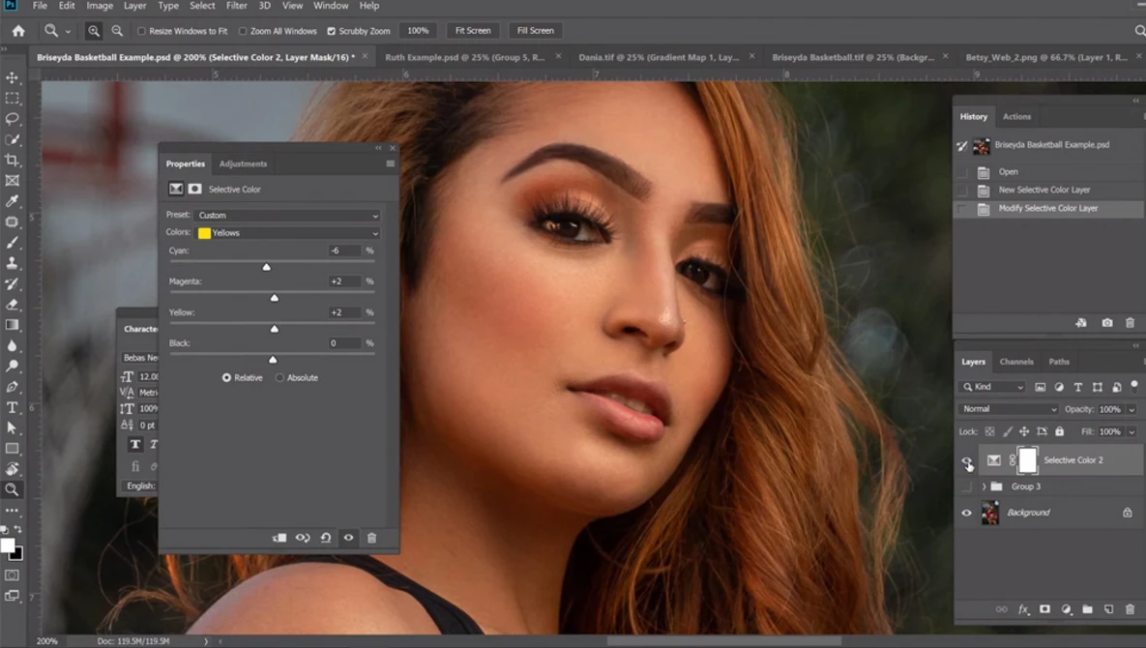Screen dimensions: 1146x648
Task: Switch to Ruth Example.psd document tab
Action: click(465, 57)
